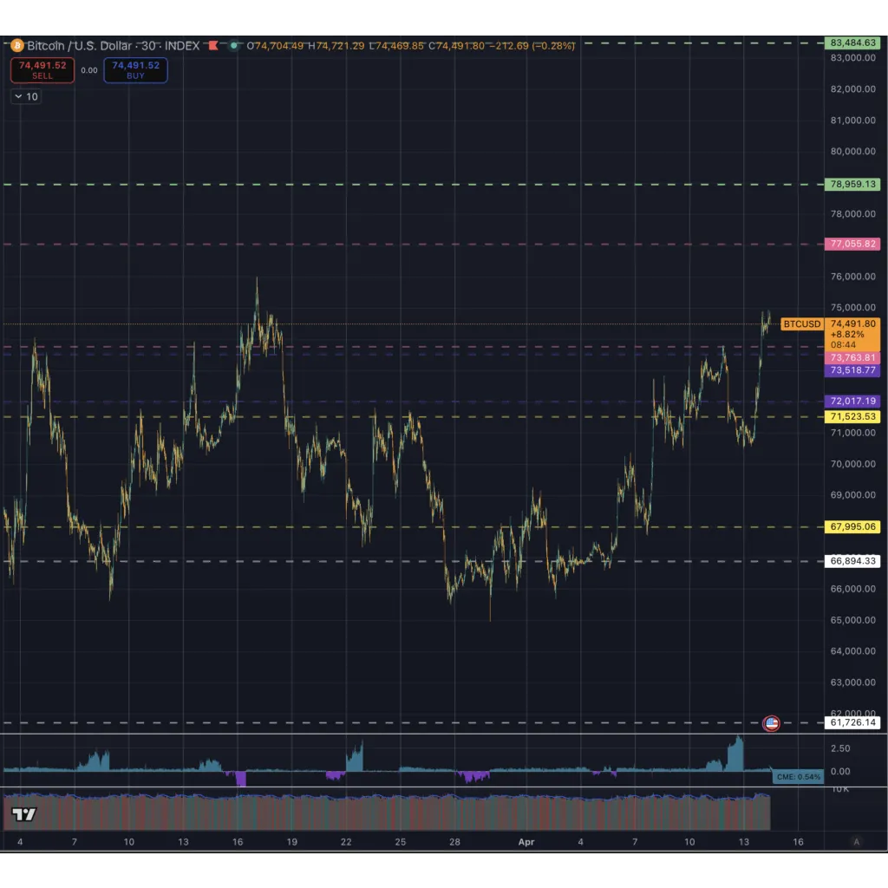Select the 83,484.63 green price level label
This screenshot has height=888, width=888.
click(x=852, y=43)
